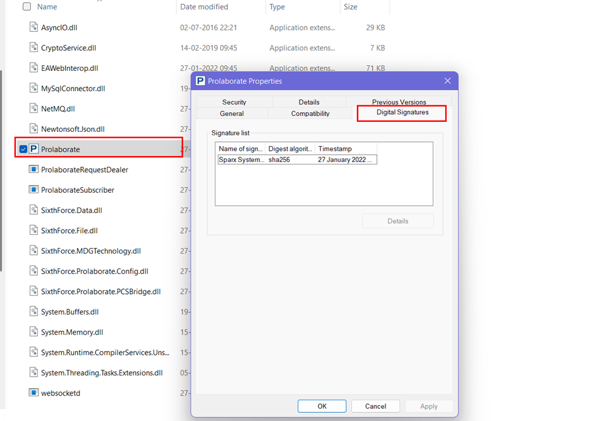This screenshot has width=605, height=421.
Task: Click Cancel in Prolaborate Properties
Action: tap(375, 406)
